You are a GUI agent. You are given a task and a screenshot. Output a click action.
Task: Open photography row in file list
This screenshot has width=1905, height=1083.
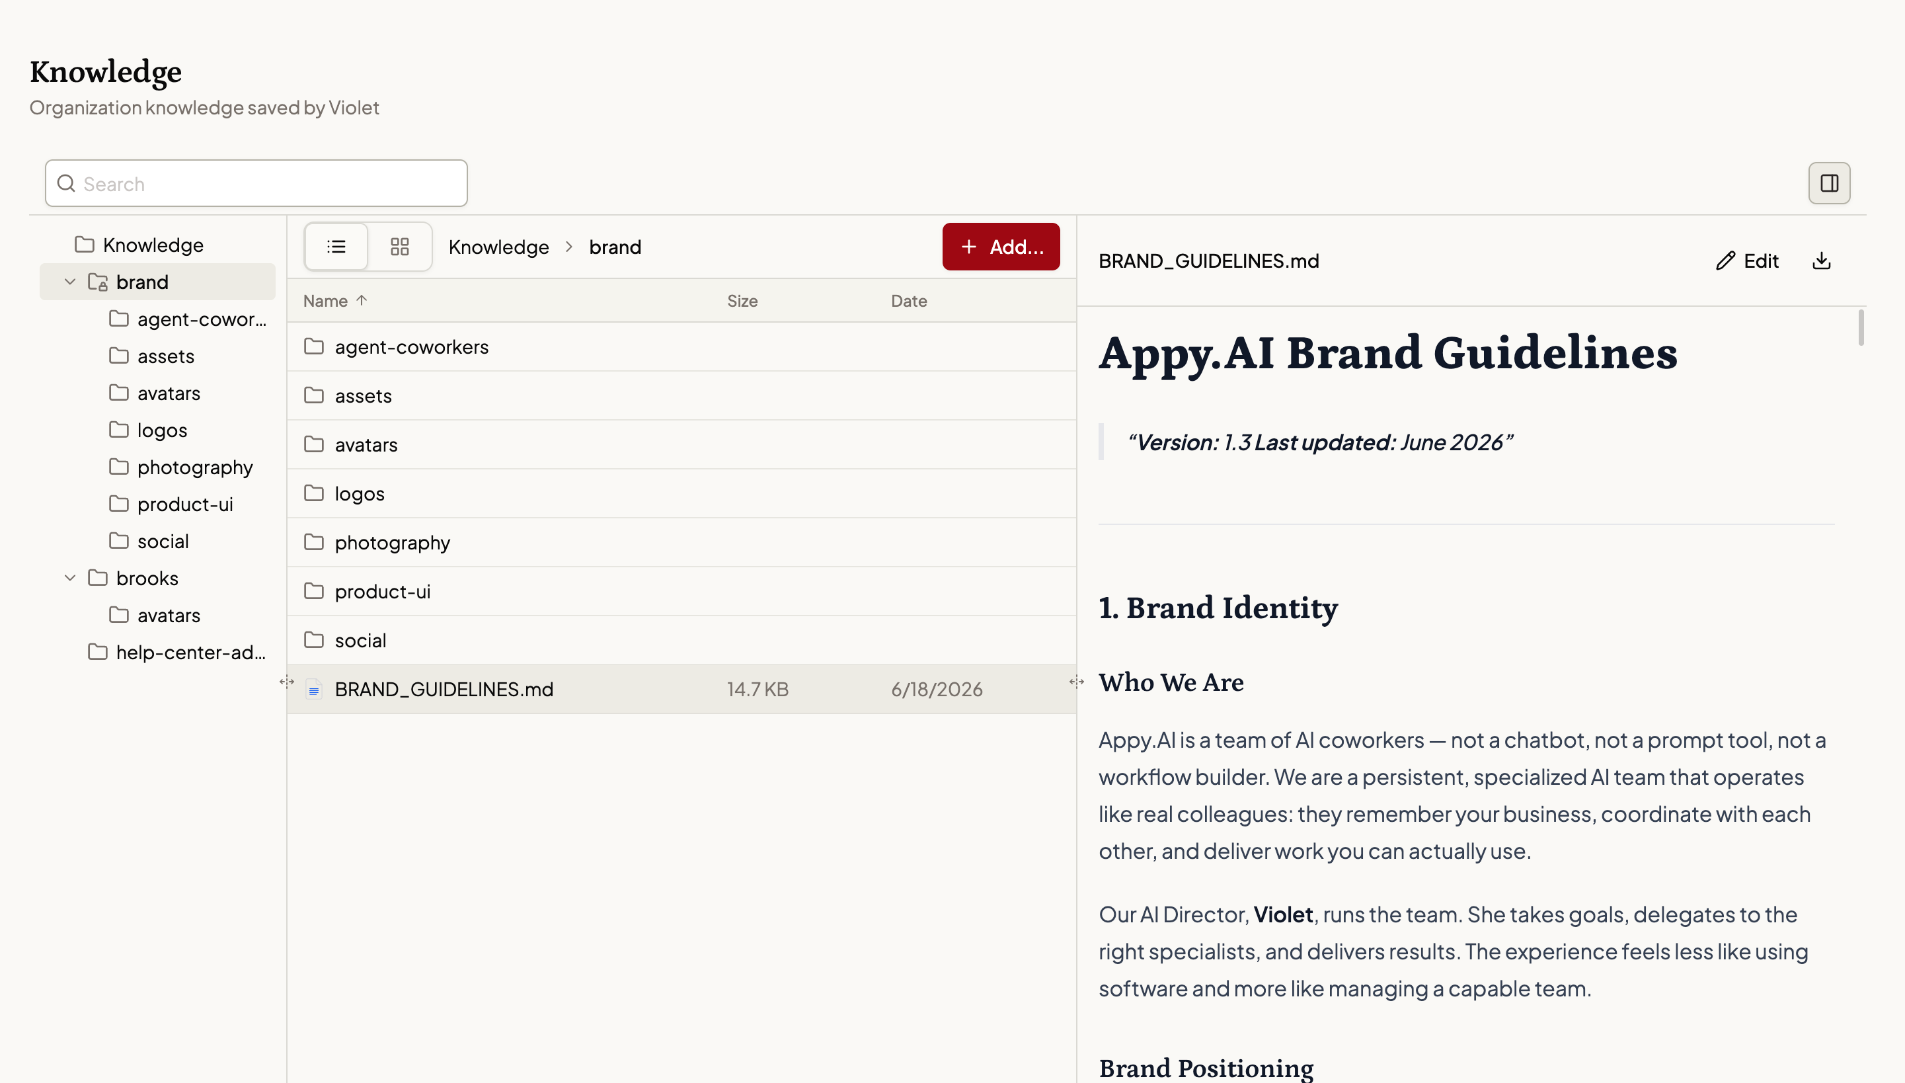(x=681, y=542)
